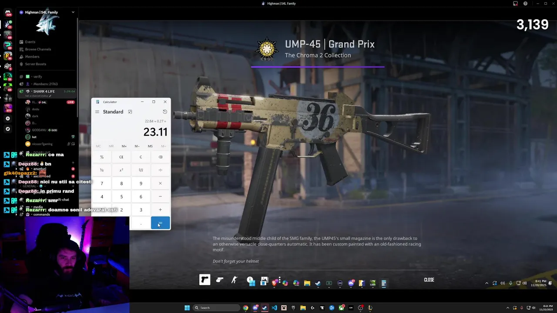Image resolution: width=557 pixels, height=313 pixels.
Task: Click the reciprocal 1/x key in Calculator
Action: 102,170
